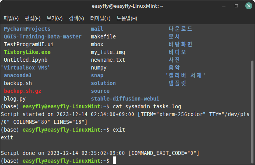255x165 pixels.
Task: Click the PycharmProjects directory name
Action: [x=27, y=29]
